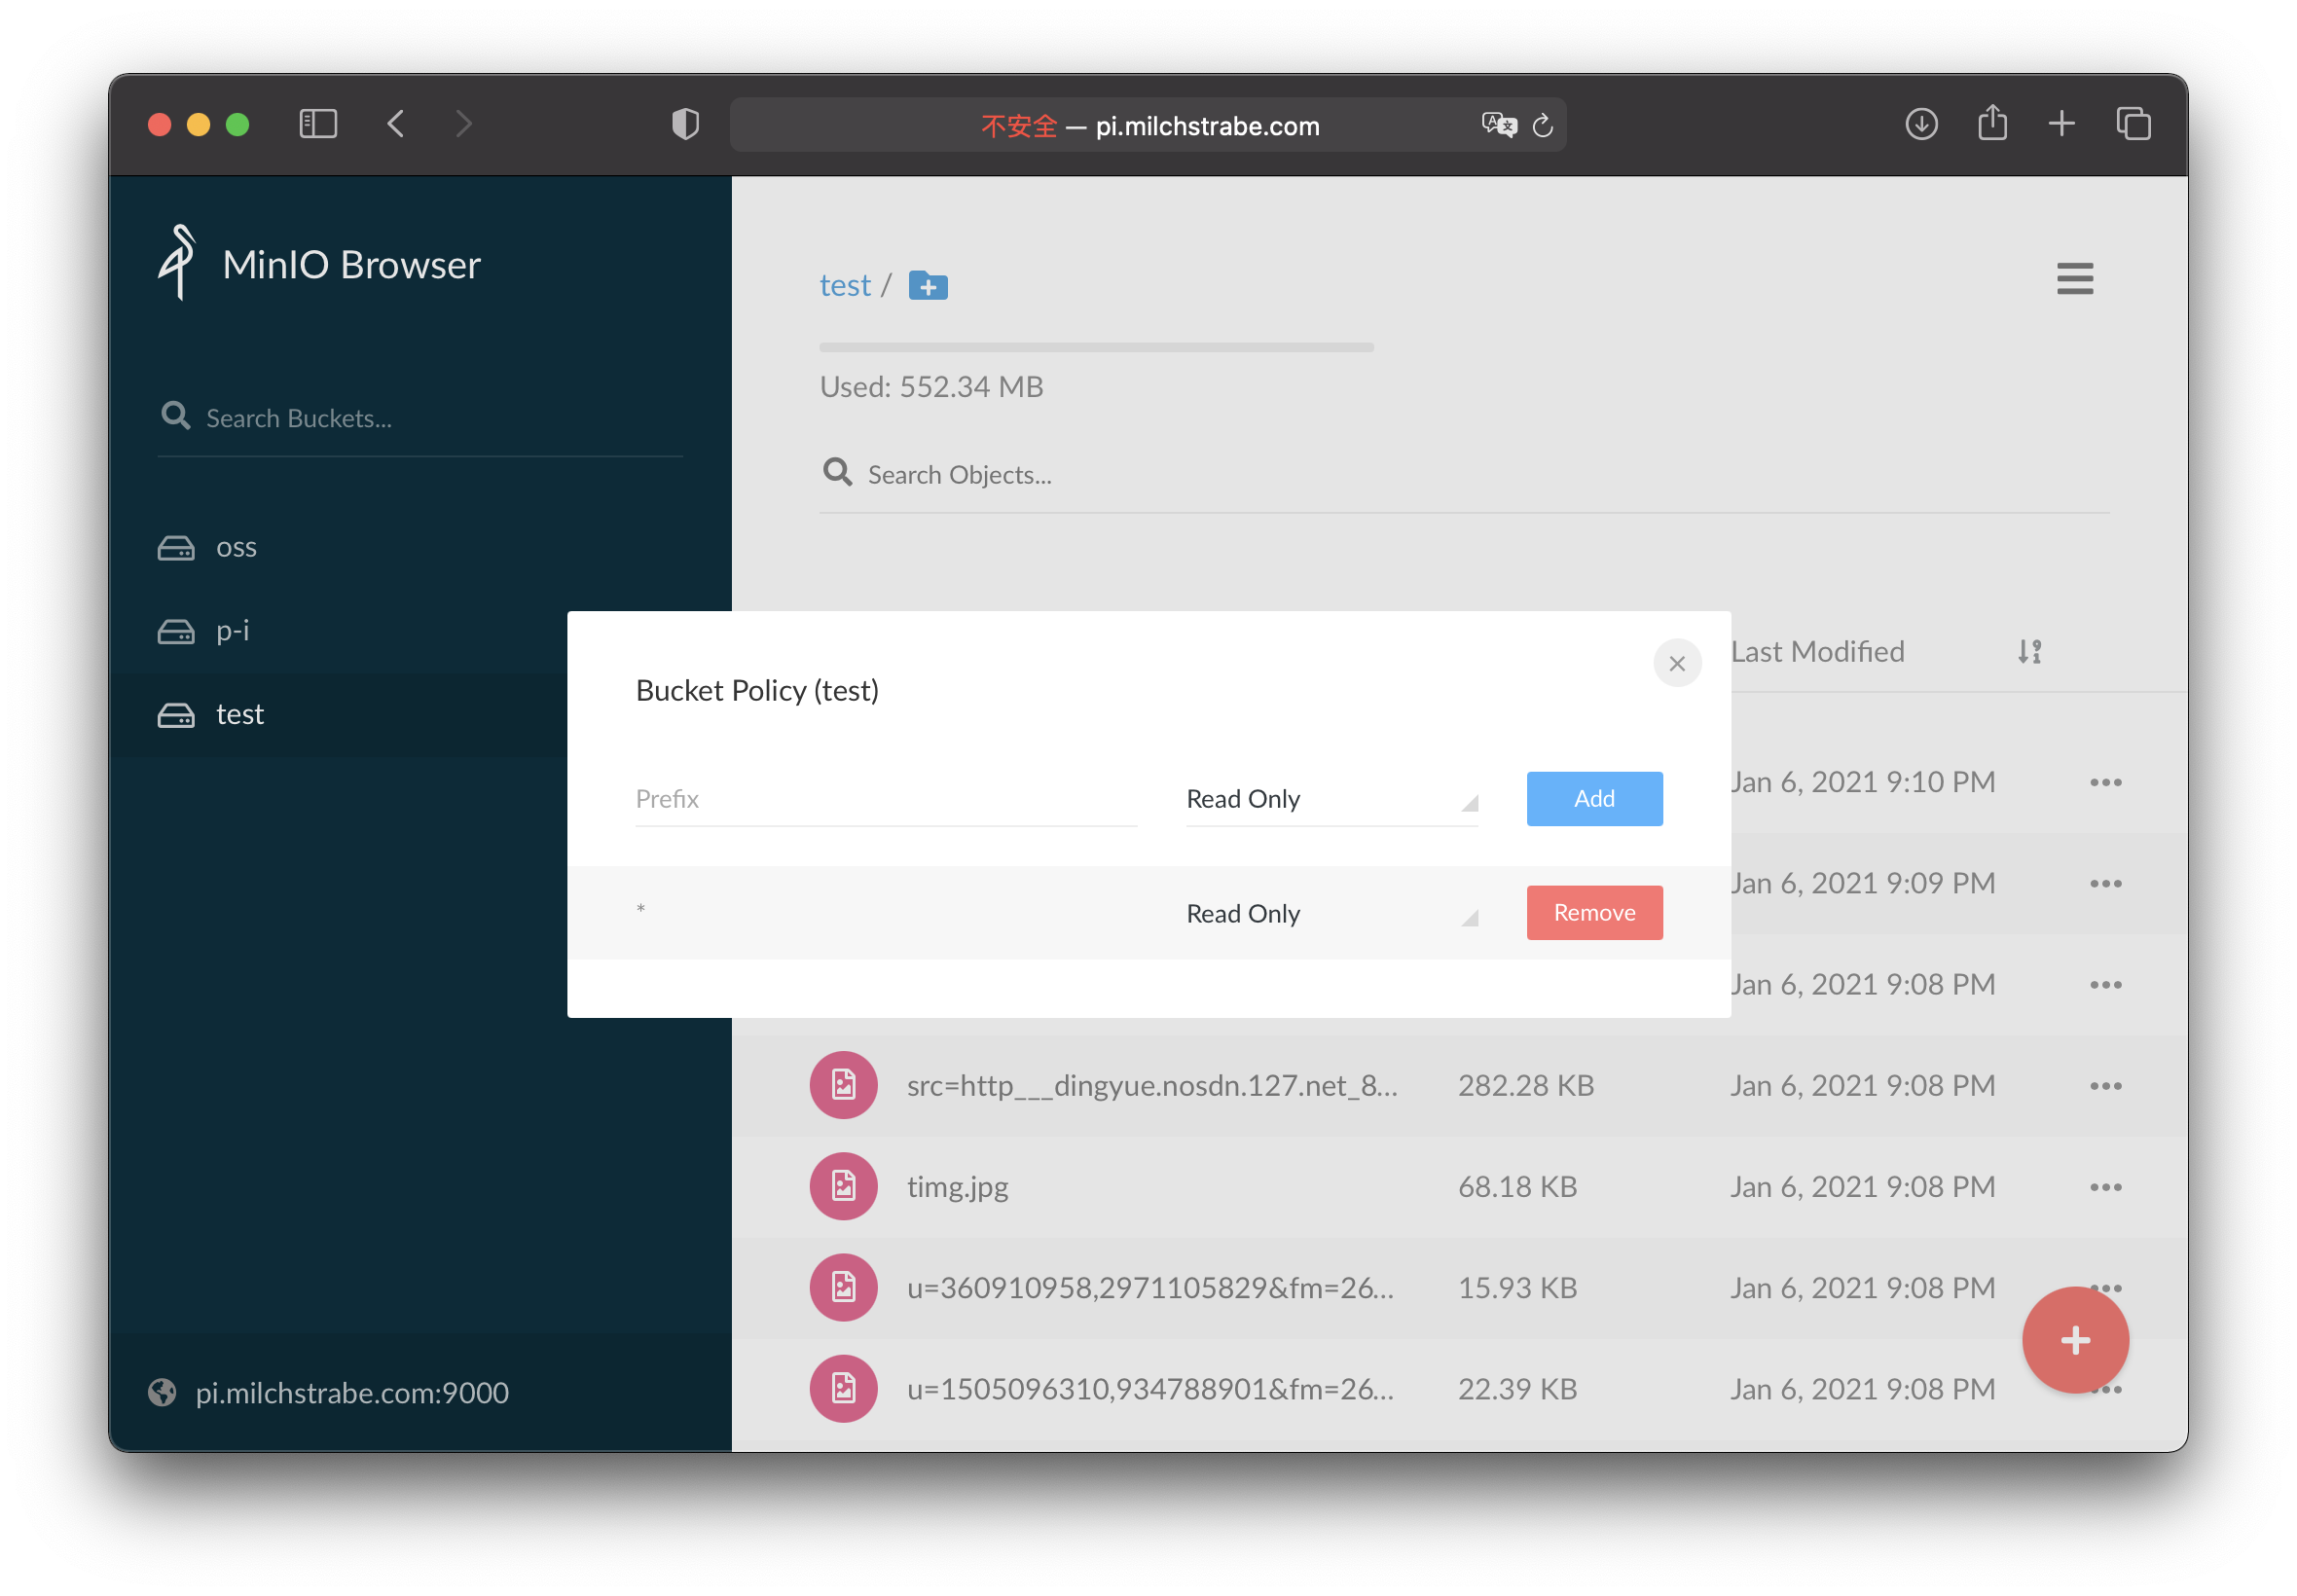Click the test breadcrumb link

coord(845,286)
